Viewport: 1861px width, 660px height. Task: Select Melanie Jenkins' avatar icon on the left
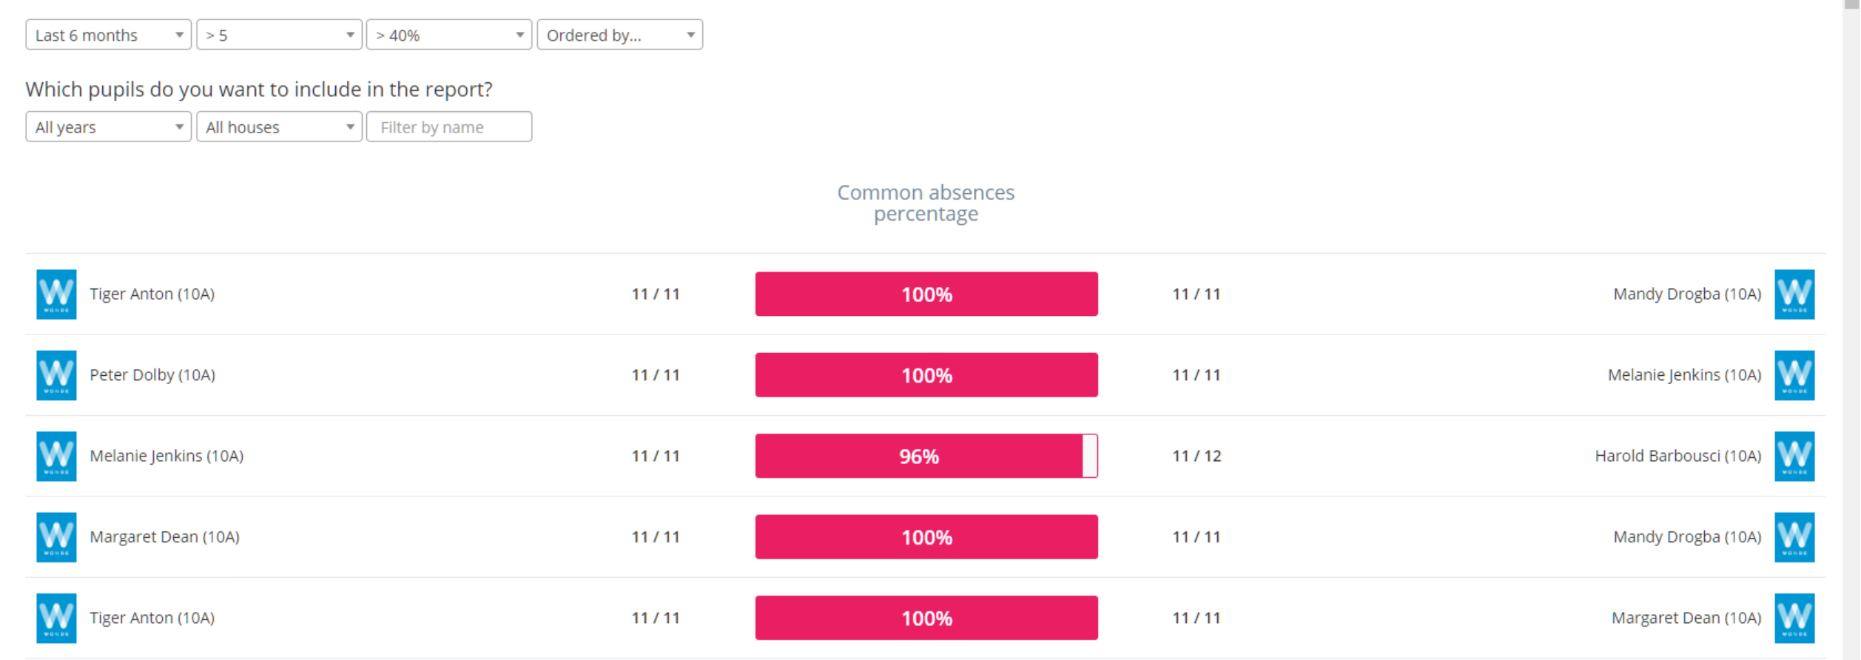[x=57, y=456]
